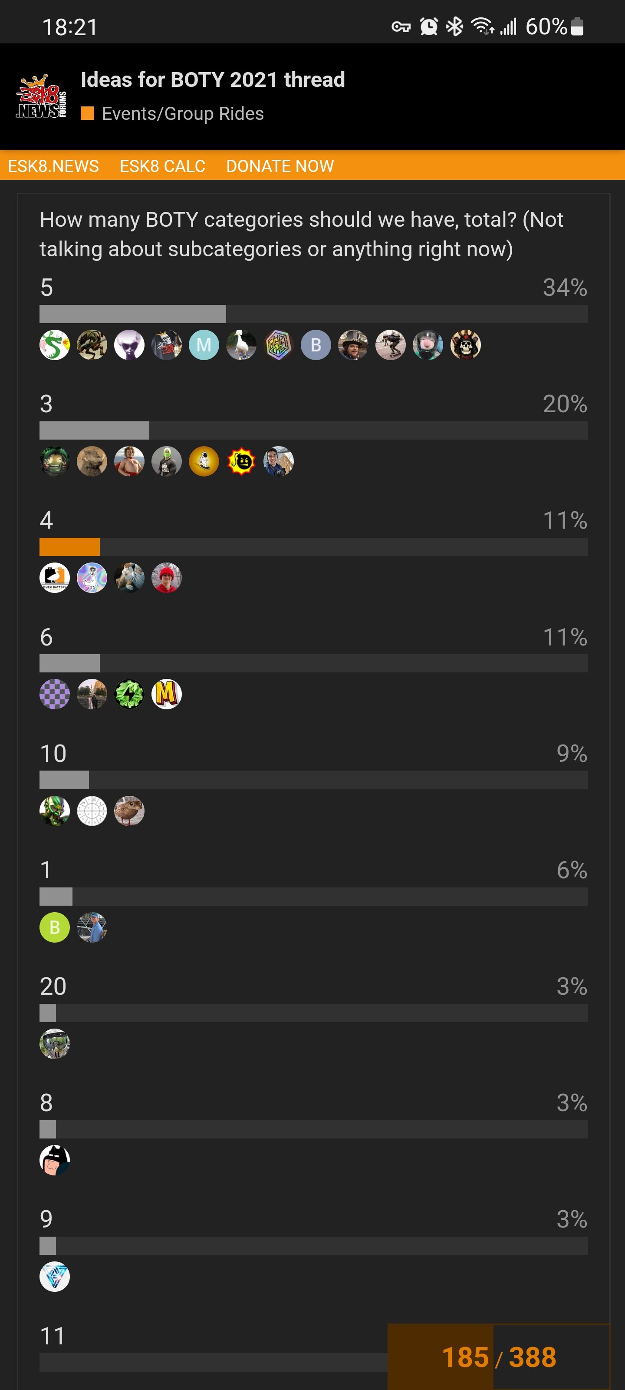Open the thread title Ideas for BOTY 2021
The image size is (625, 1390).
coord(213,79)
